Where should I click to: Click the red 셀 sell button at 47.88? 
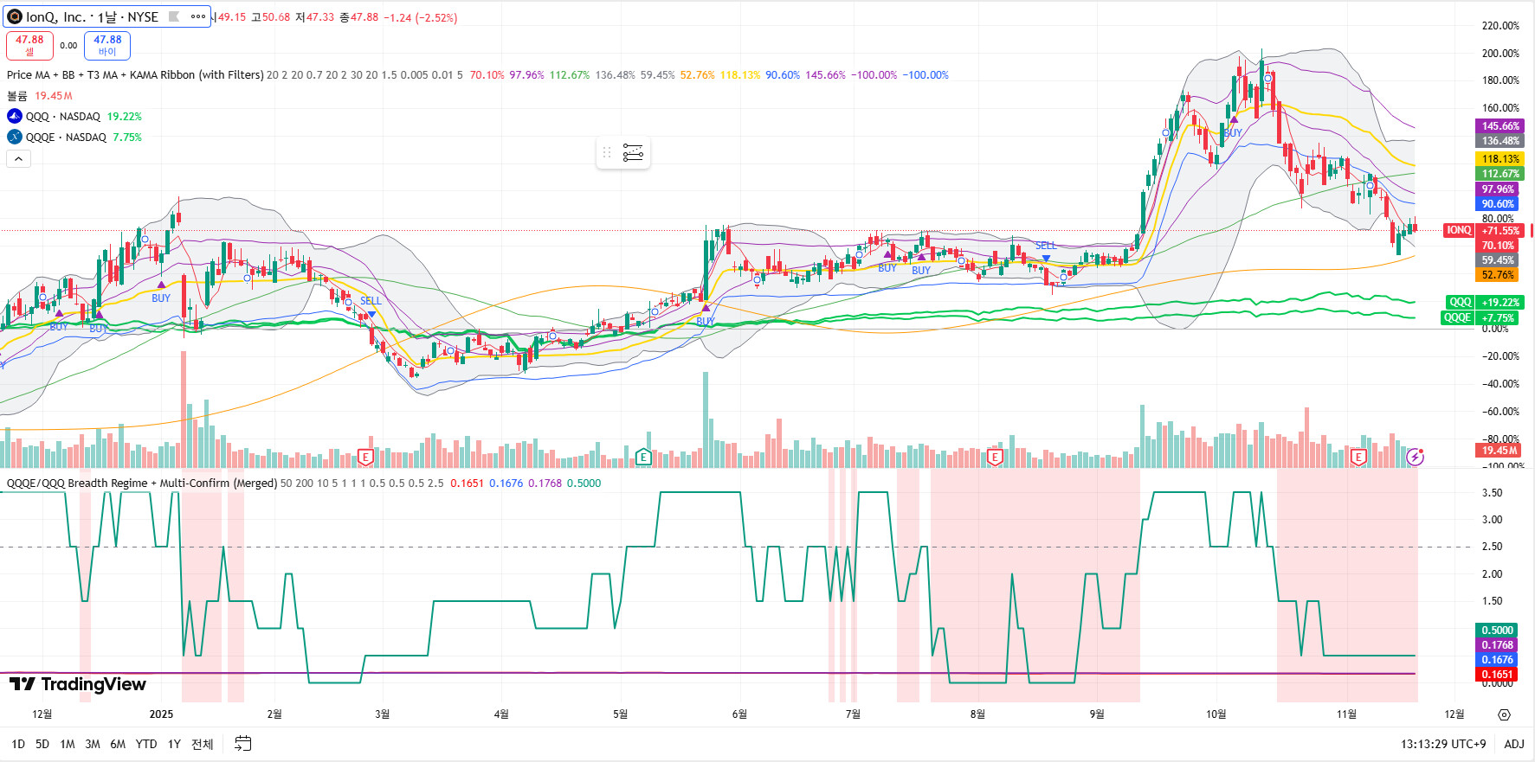[x=29, y=45]
